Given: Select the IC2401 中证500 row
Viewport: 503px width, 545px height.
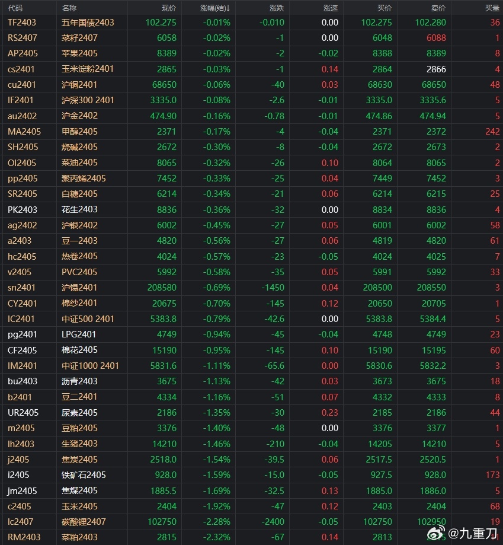Looking at the screenshot, I should [x=251, y=318].
